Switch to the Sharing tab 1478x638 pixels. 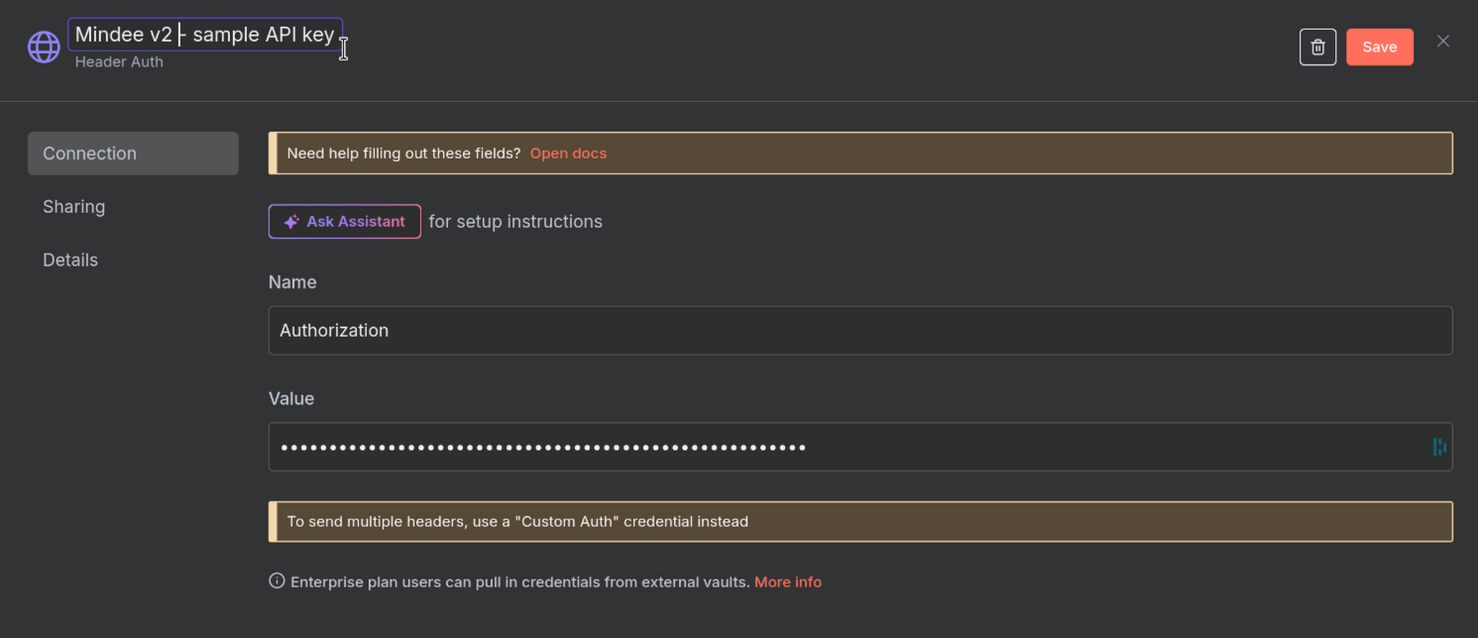coord(74,206)
